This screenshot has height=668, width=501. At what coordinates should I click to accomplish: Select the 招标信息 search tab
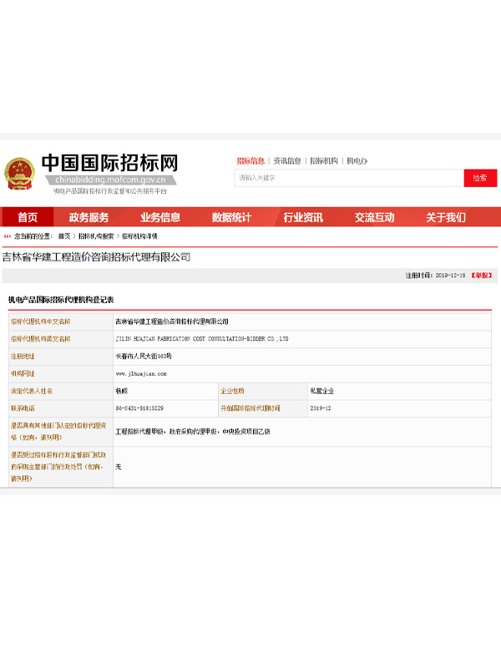250,161
